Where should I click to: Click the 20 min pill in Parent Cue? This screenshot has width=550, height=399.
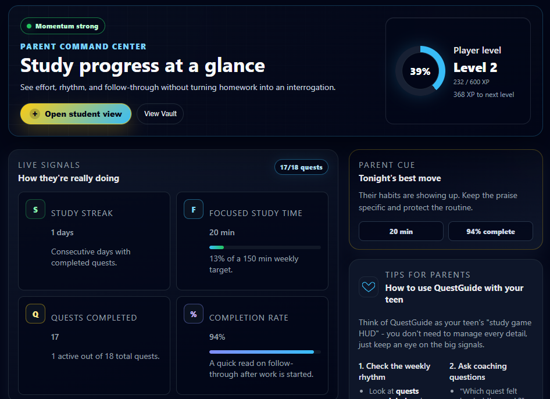(x=401, y=231)
